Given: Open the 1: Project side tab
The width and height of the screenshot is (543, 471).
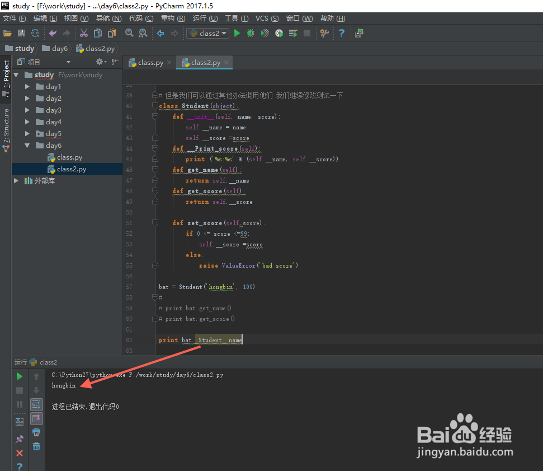Looking at the screenshot, I should click(x=6, y=79).
